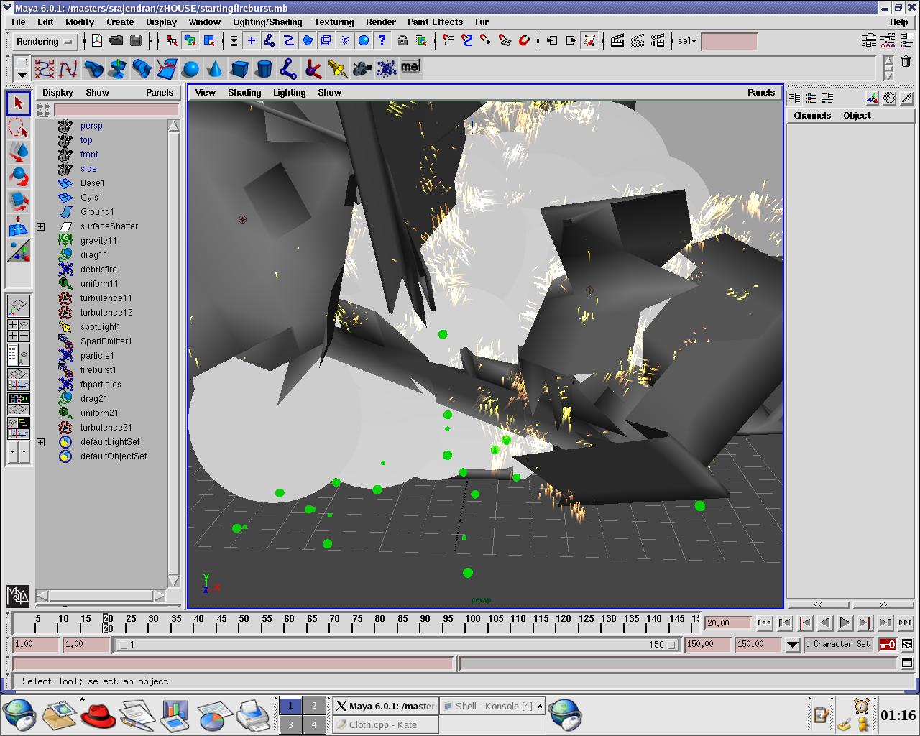
Task: Open the Lighting/Shading menu
Action: [267, 22]
